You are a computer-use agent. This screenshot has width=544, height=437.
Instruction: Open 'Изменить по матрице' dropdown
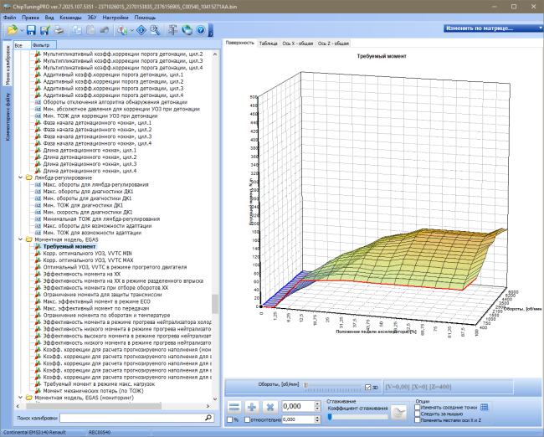click(493, 28)
